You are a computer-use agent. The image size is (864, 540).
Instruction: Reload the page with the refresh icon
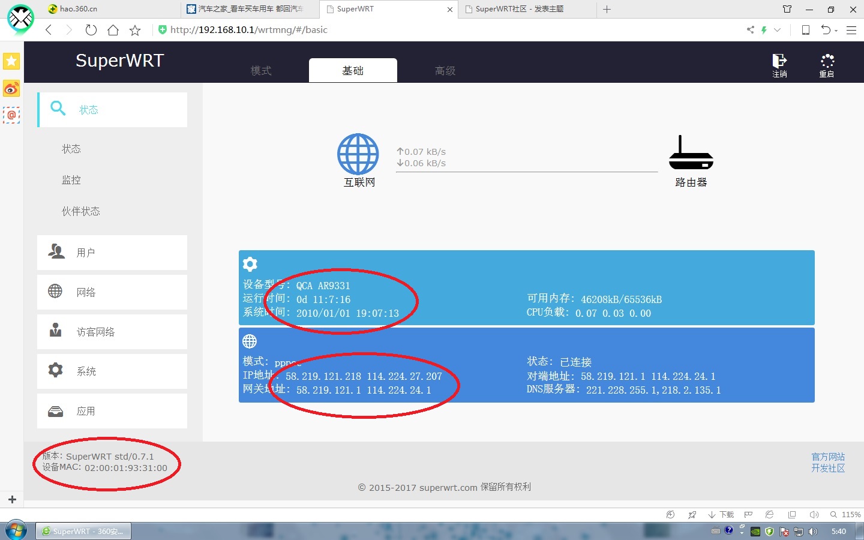pos(91,30)
